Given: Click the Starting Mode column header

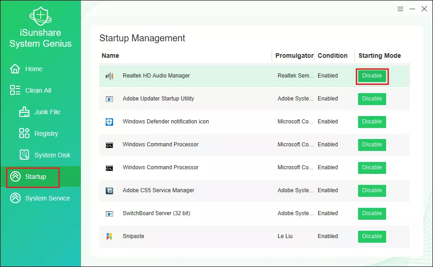Looking at the screenshot, I should 379,56.
